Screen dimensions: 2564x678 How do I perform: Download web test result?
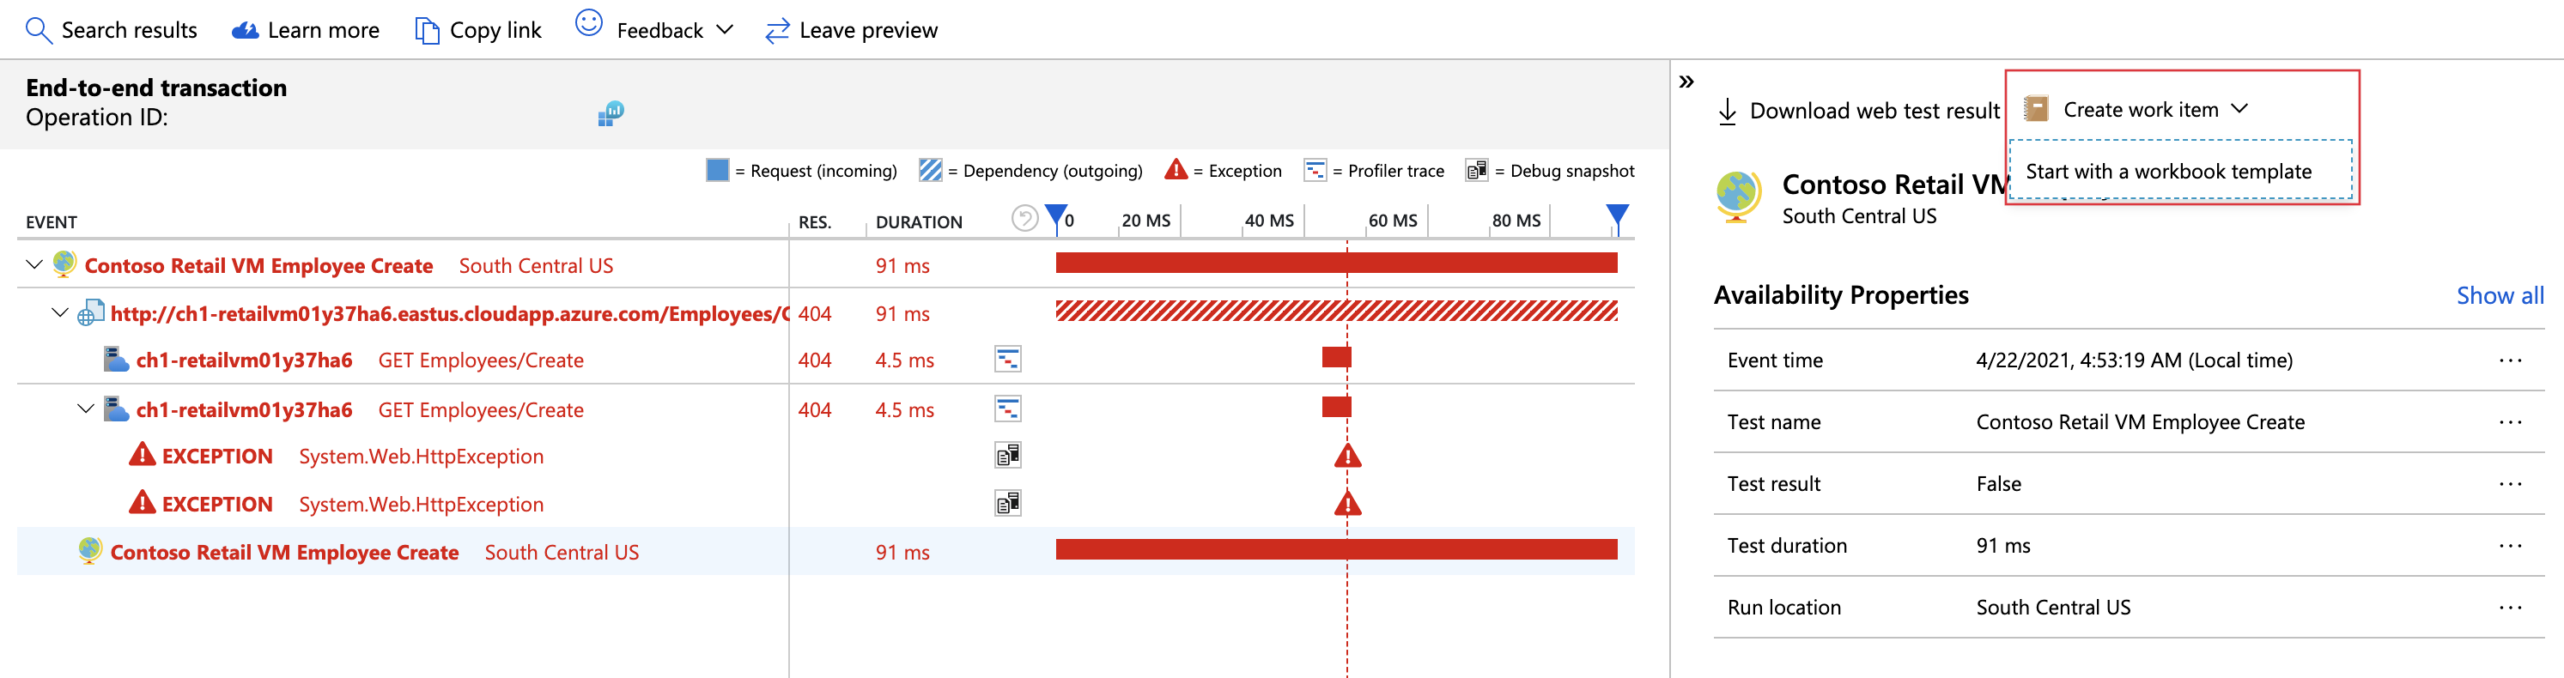tap(1858, 111)
